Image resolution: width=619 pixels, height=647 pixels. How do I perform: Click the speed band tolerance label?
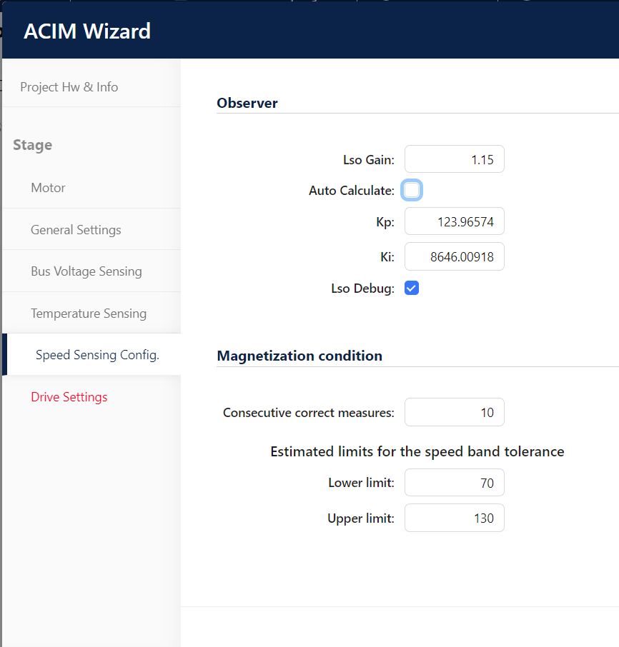[417, 451]
